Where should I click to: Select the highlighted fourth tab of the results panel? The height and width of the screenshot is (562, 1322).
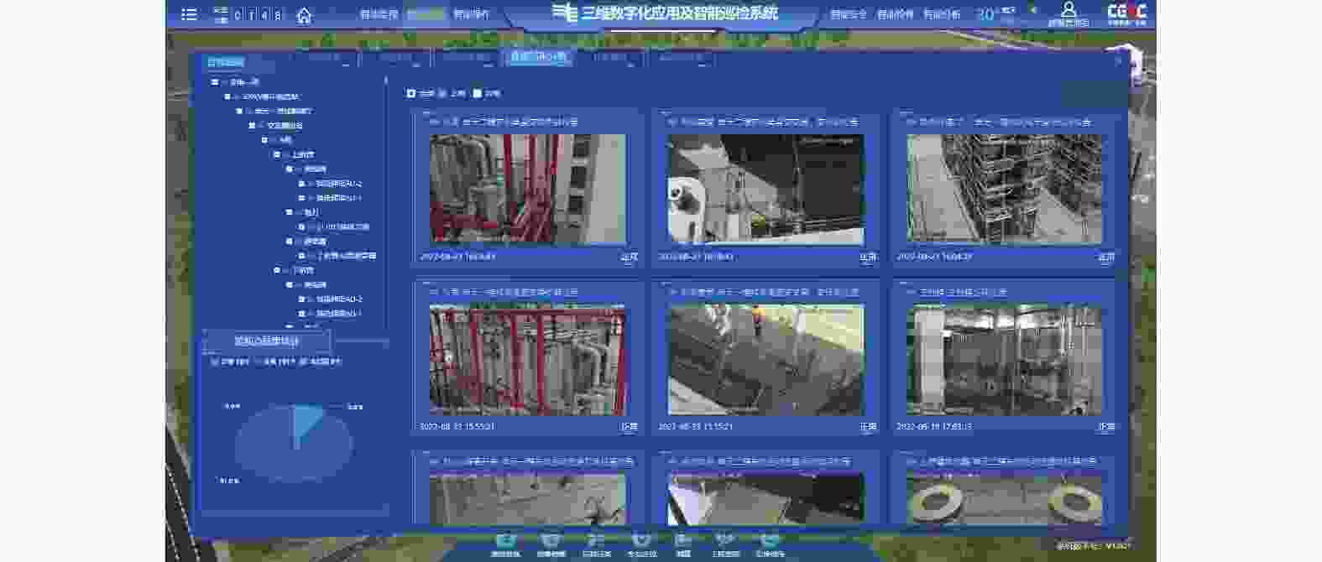point(538,57)
